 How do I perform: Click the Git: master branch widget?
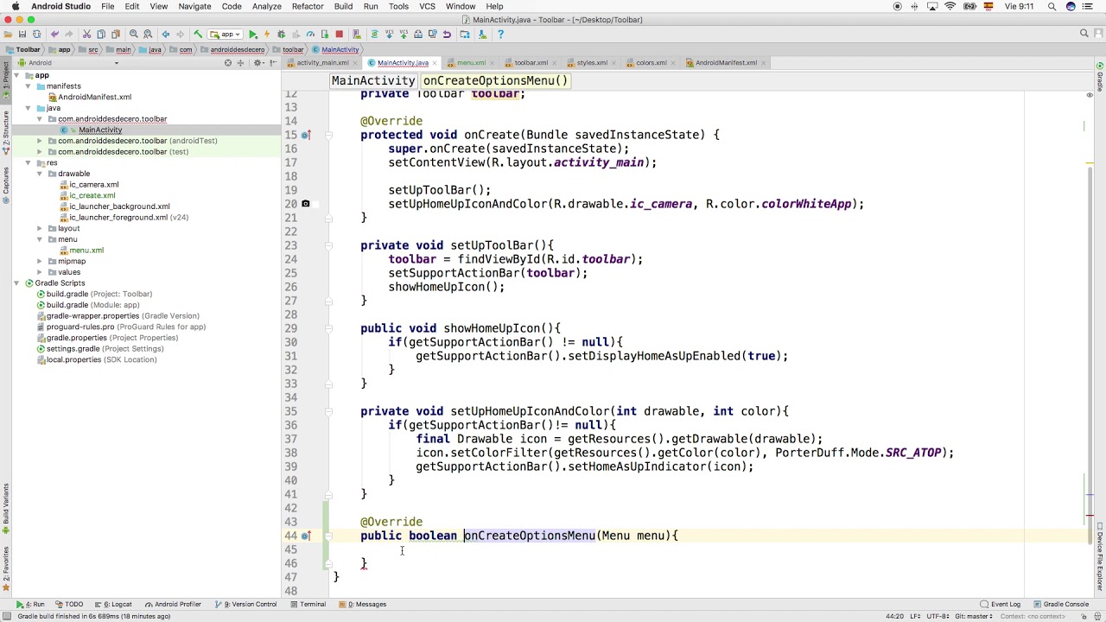point(974,616)
